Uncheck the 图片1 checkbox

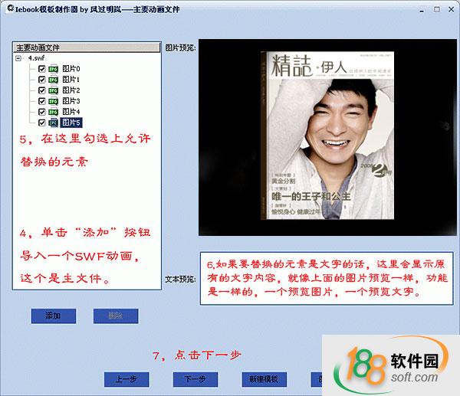pos(41,80)
